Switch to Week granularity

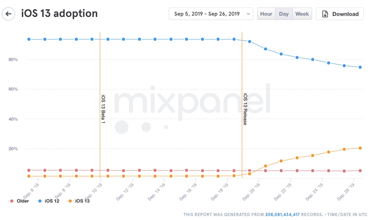pos(302,14)
